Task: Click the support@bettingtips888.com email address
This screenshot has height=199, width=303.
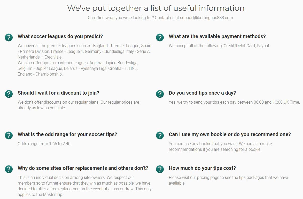Action: pos(206,18)
